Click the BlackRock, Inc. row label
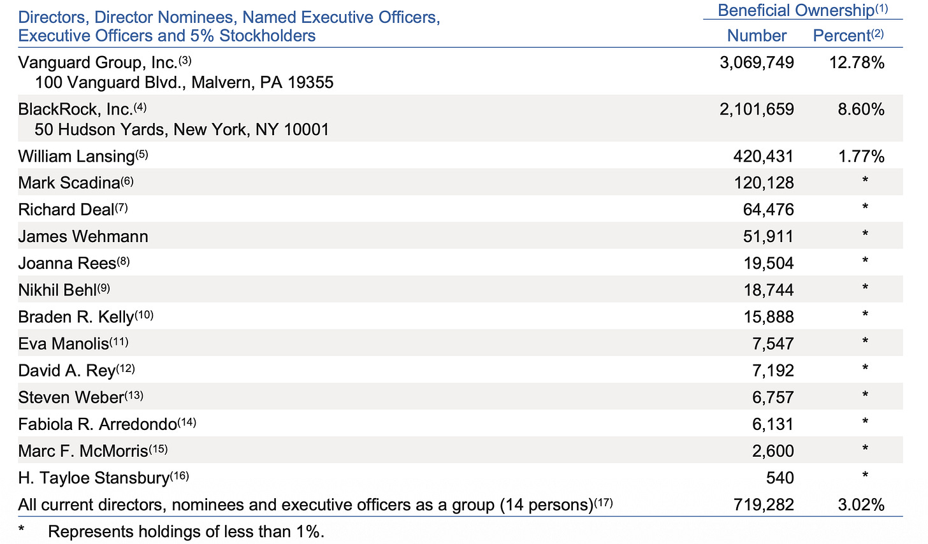The height and width of the screenshot is (544, 928). pyautogui.click(x=75, y=110)
